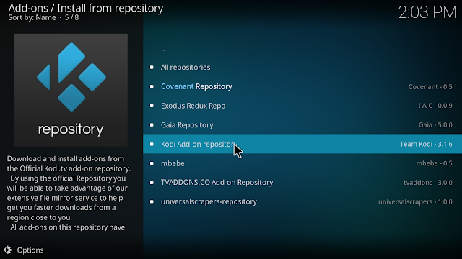Select the mbebe repository

click(302, 163)
